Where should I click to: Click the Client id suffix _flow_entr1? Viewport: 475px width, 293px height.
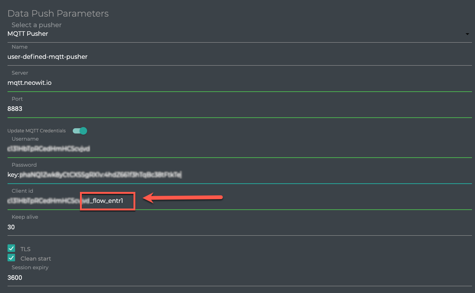107,201
